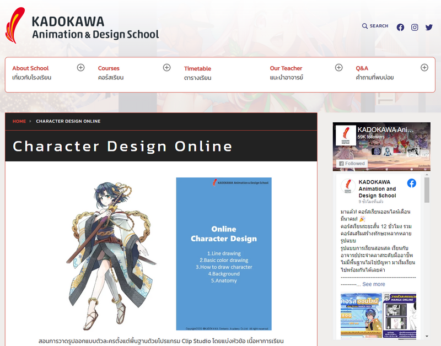Open the Instagram icon in header
This screenshot has height=346, width=441.
[x=415, y=27]
